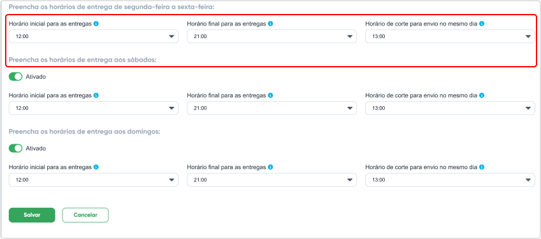Click info icon beside Sunday cutoff time label
The image size is (541, 239).
coord(482,167)
